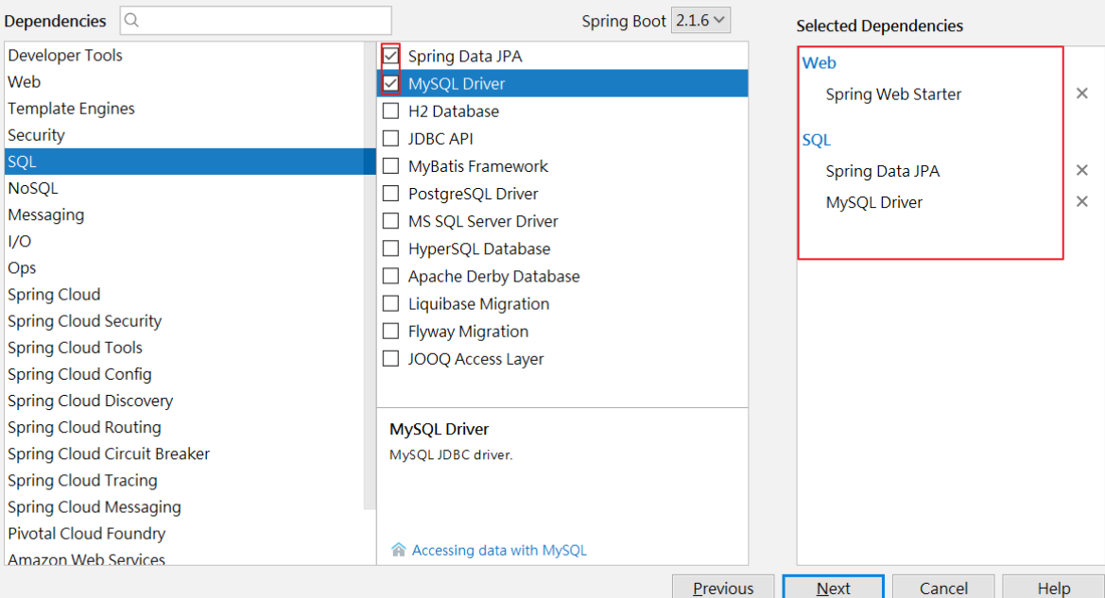Remove MySQL Driver from selected dependencies
The height and width of the screenshot is (598, 1105).
click(x=1081, y=202)
